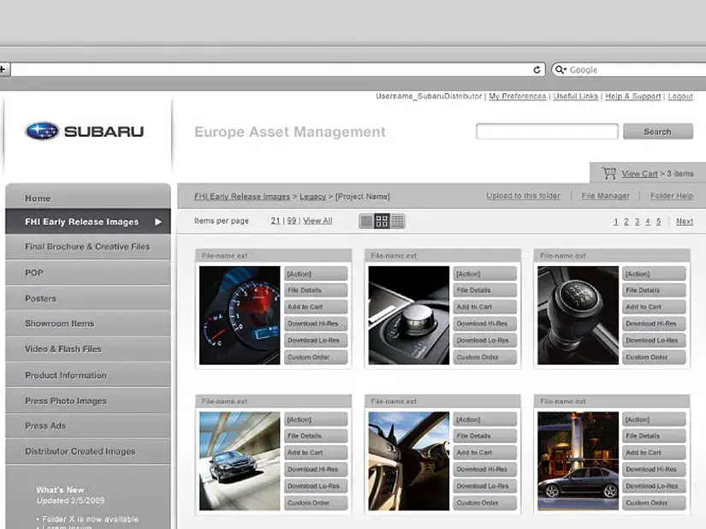Click the Search button
The width and height of the screenshot is (706, 529).
(657, 132)
